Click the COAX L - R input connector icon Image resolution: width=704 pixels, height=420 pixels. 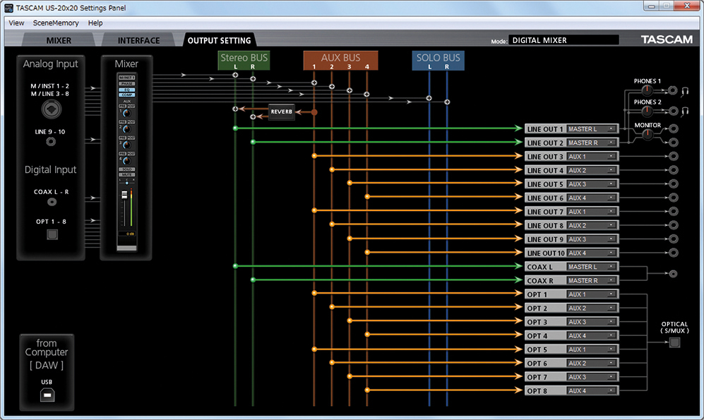[x=51, y=202]
